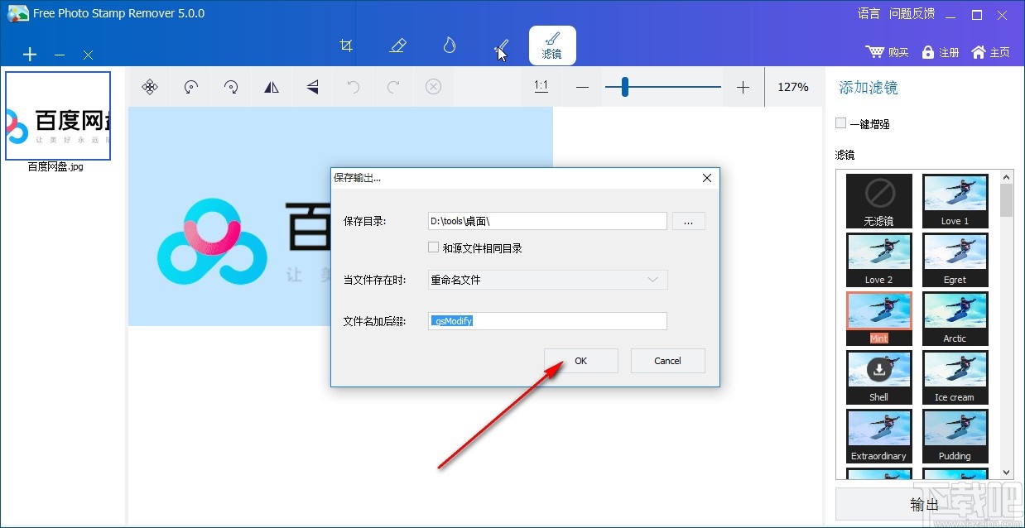Click the pan/move tool icon
The image size is (1025, 528).
(150, 87)
